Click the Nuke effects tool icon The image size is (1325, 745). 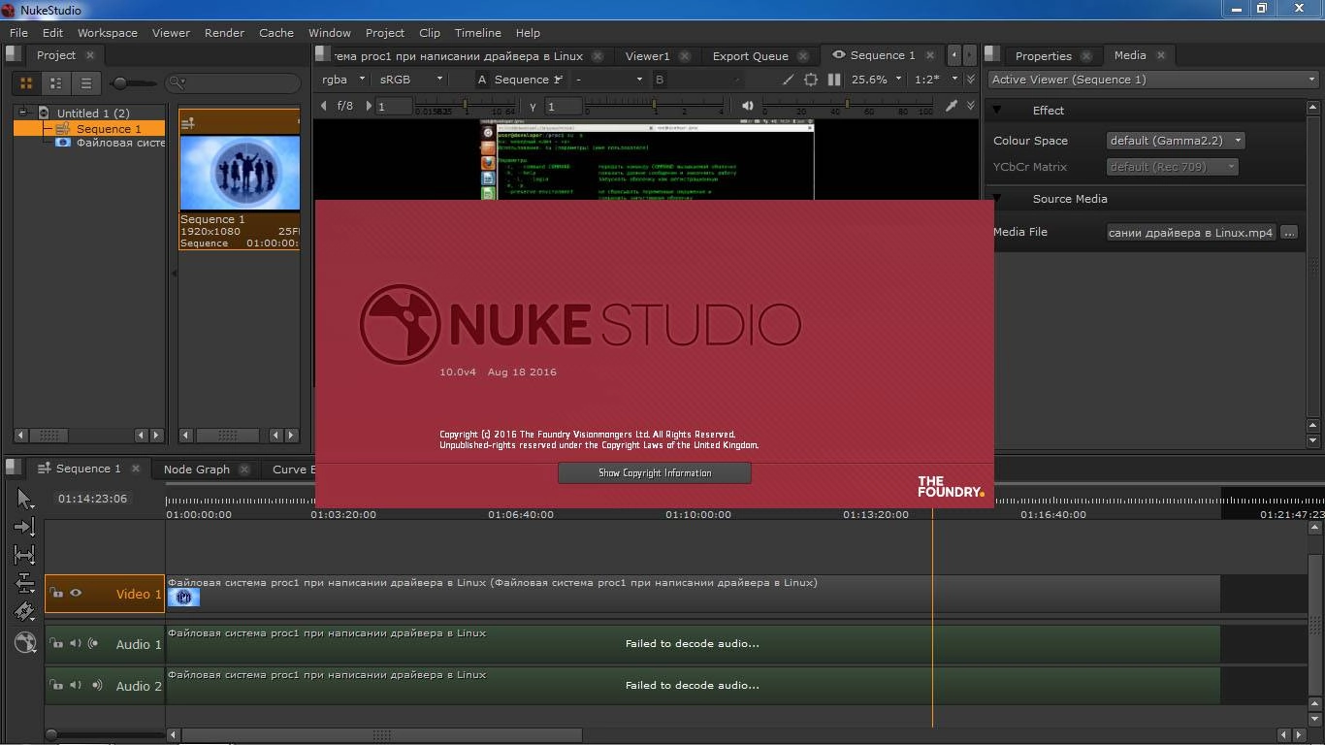pos(24,641)
